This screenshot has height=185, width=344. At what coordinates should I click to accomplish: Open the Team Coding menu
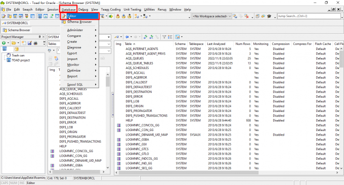[111, 10]
